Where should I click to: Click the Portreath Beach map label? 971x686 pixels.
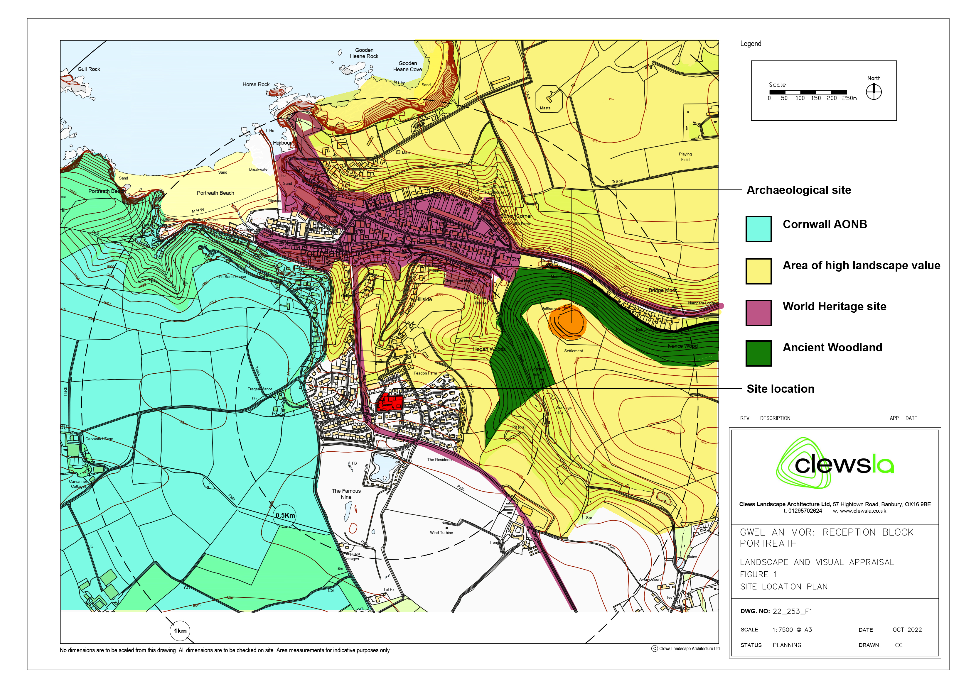point(215,193)
